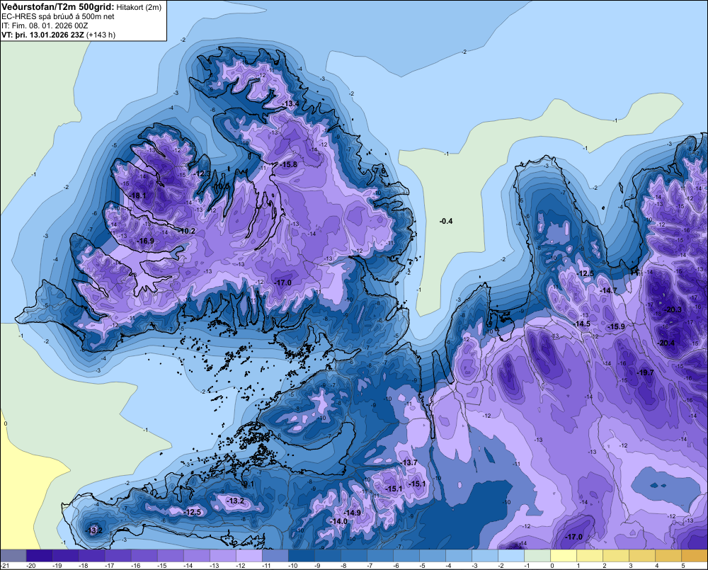The image size is (708, 570).
Task: Click the -14.5 temperature value
Action: click(x=582, y=324)
